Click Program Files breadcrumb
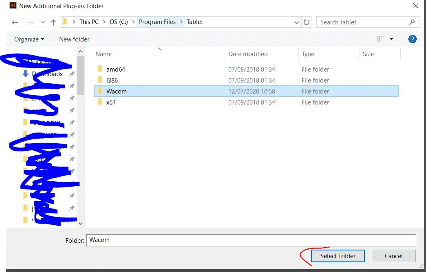Screen dimensions: 426x272 tap(157, 22)
